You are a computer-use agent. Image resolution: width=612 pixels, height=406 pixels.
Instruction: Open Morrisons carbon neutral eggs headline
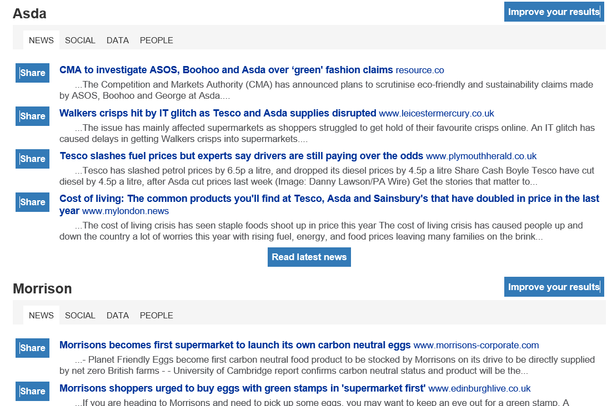click(x=235, y=345)
